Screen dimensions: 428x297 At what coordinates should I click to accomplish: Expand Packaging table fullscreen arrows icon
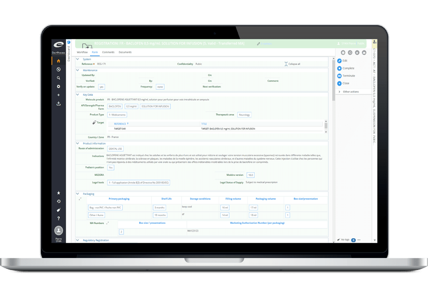coord(80,199)
